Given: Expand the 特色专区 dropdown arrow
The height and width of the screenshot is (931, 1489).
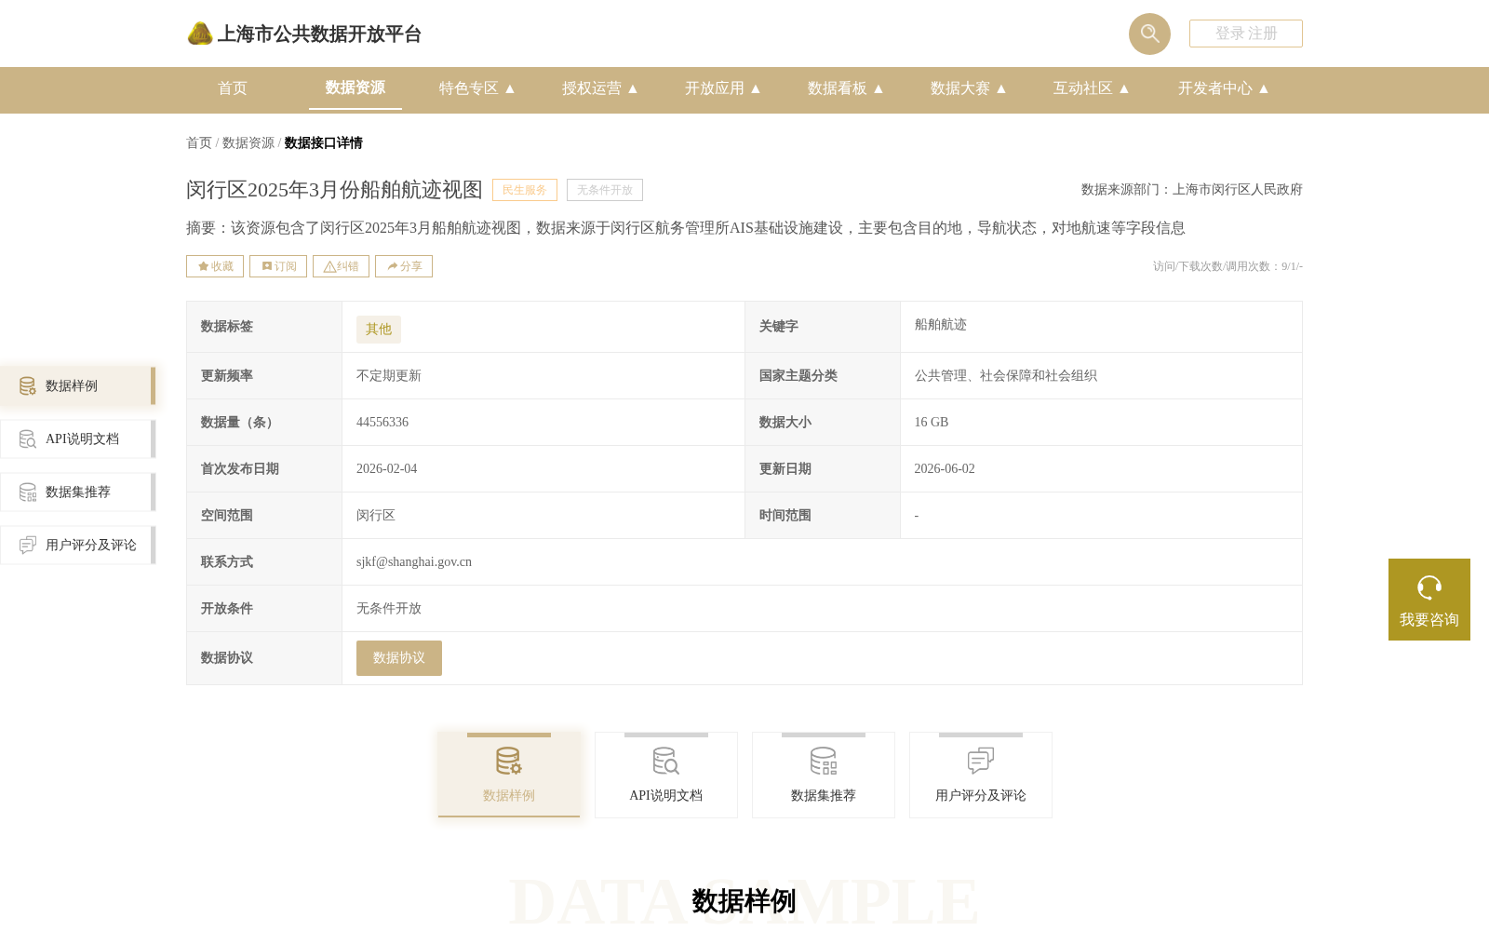Looking at the screenshot, I should [x=510, y=88].
